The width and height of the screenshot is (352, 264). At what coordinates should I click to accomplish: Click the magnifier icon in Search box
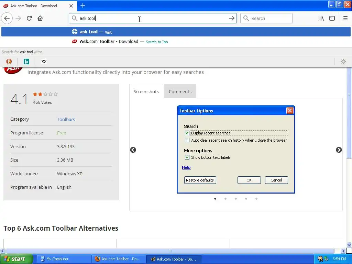click(246, 18)
